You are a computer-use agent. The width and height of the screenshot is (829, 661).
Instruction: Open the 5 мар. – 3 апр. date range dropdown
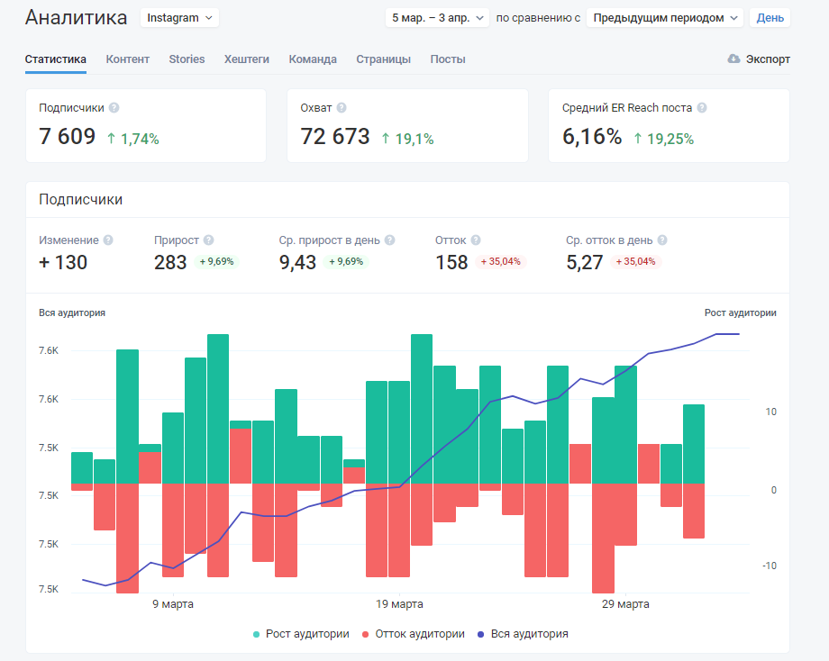point(437,18)
